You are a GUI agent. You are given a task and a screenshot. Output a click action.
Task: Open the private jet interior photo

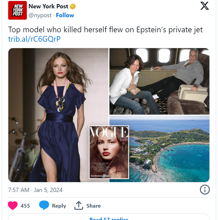point(159,81)
